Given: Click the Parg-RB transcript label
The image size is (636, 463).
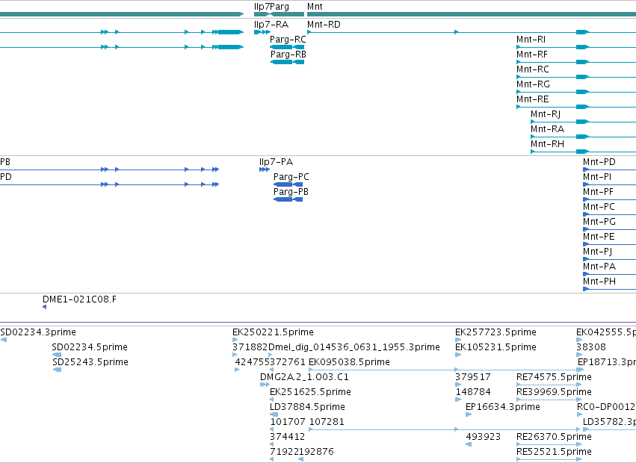Looking at the screenshot, I should click(288, 55).
